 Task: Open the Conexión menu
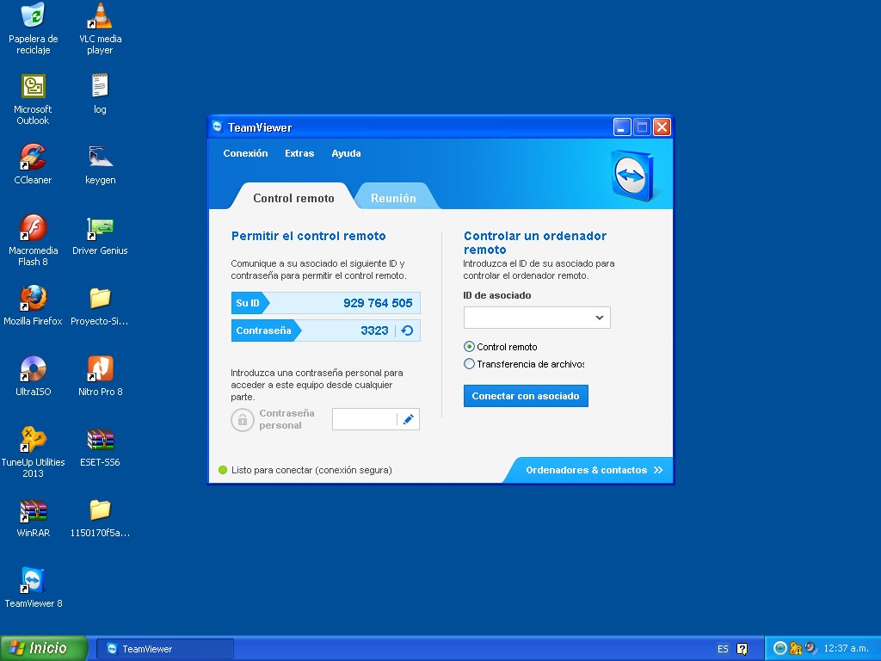(245, 153)
